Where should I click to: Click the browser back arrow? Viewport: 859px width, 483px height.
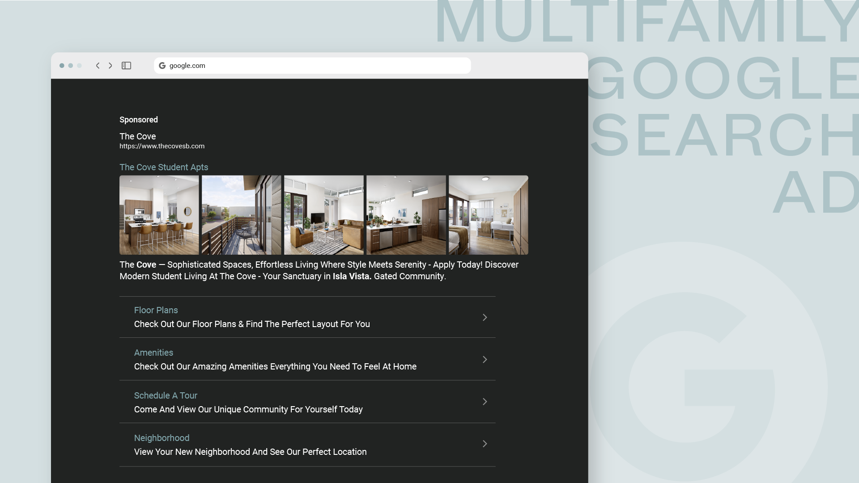[x=98, y=65]
